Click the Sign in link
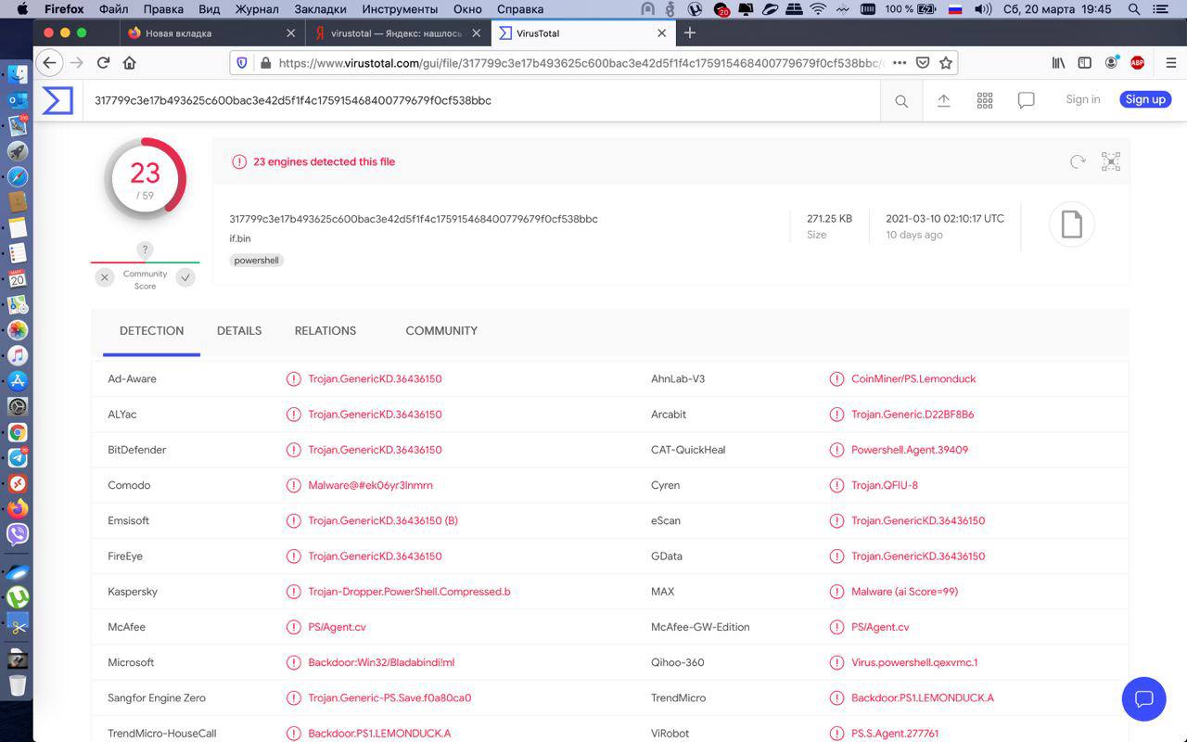 (x=1083, y=99)
